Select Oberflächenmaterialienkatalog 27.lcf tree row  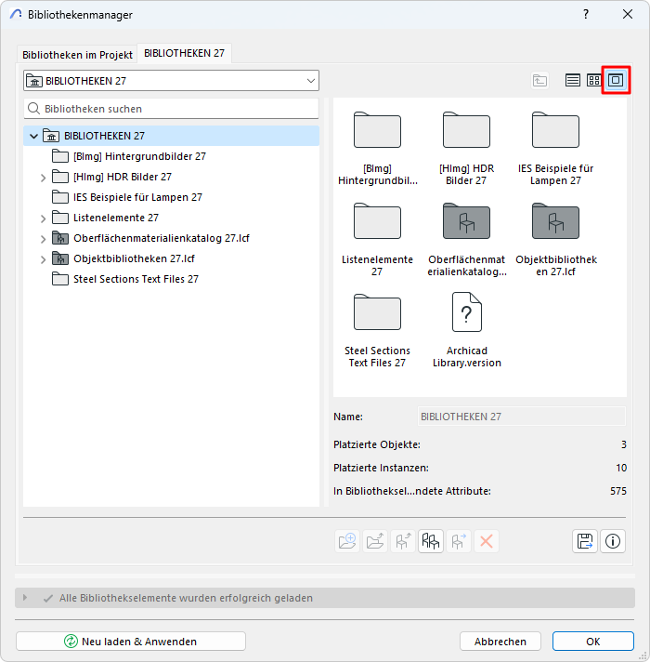(x=171, y=238)
